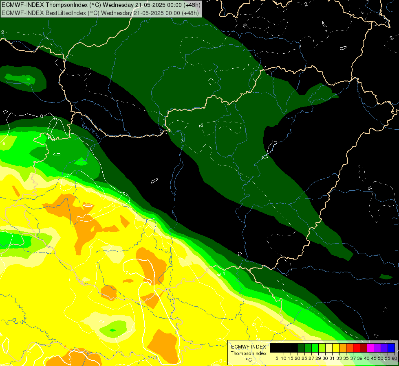Click the °C unit label in the legend
The height and width of the screenshot is (366, 399).
click(249, 360)
